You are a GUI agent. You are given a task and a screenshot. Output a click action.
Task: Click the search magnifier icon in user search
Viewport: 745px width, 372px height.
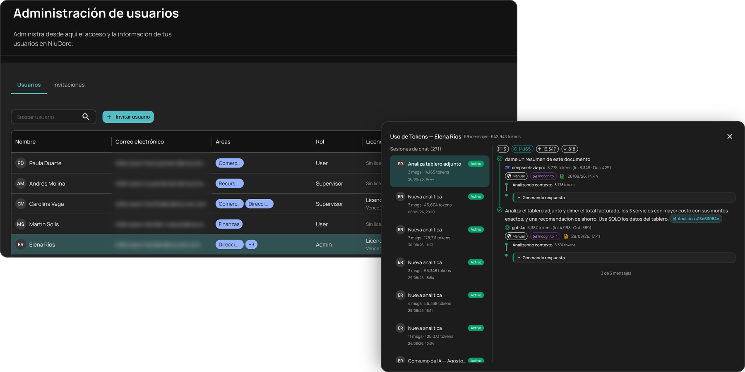pos(86,117)
